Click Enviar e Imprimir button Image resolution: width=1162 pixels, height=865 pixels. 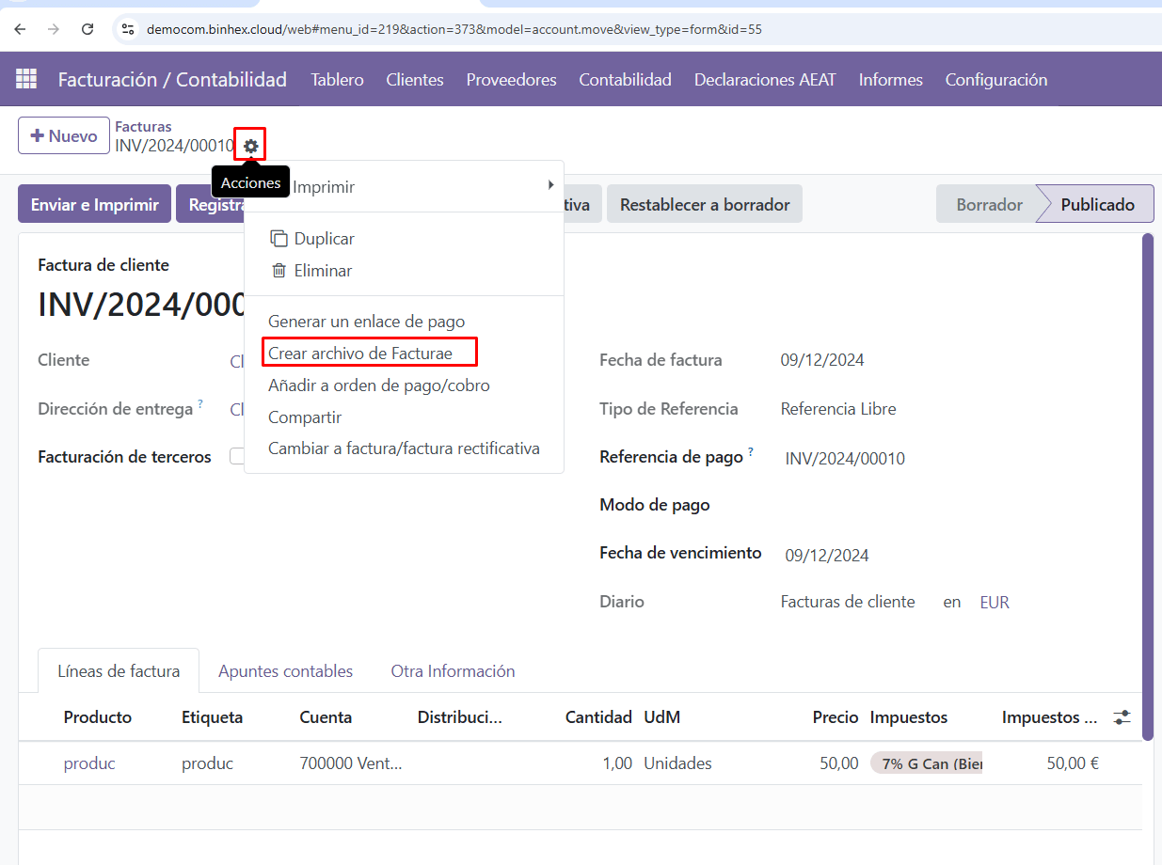click(94, 204)
